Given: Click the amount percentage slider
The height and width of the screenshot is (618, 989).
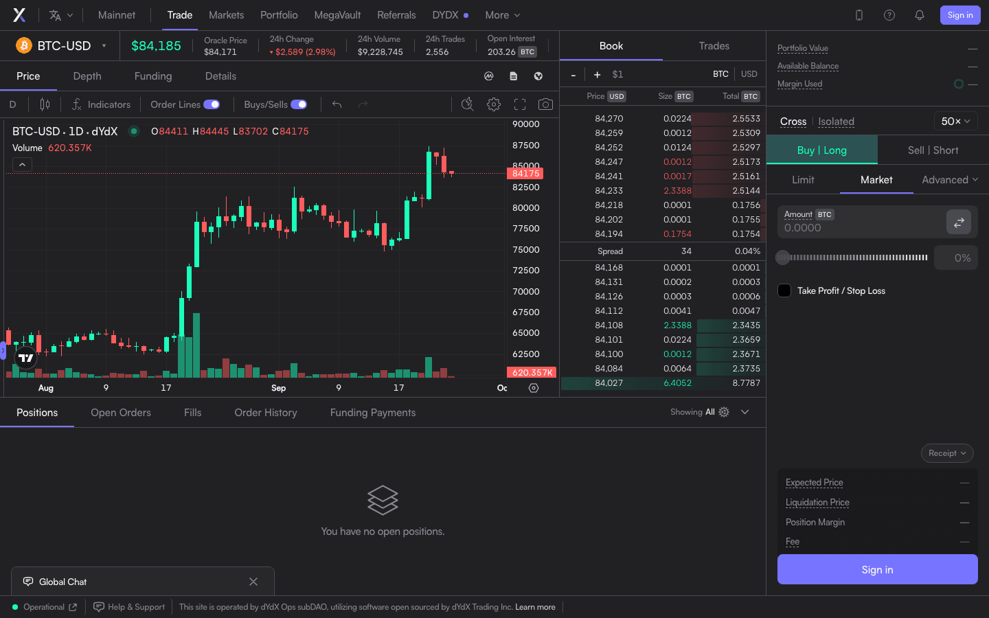Looking at the screenshot, I should point(852,257).
